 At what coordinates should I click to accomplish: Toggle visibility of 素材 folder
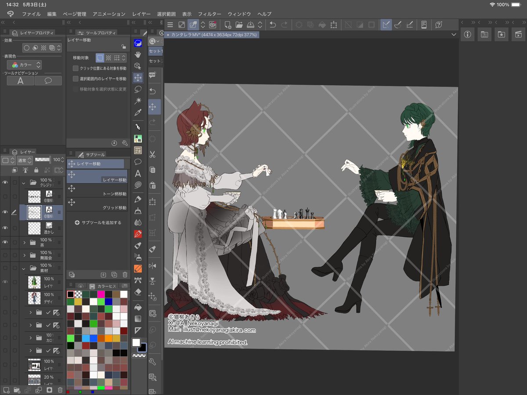click(x=5, y=268)
